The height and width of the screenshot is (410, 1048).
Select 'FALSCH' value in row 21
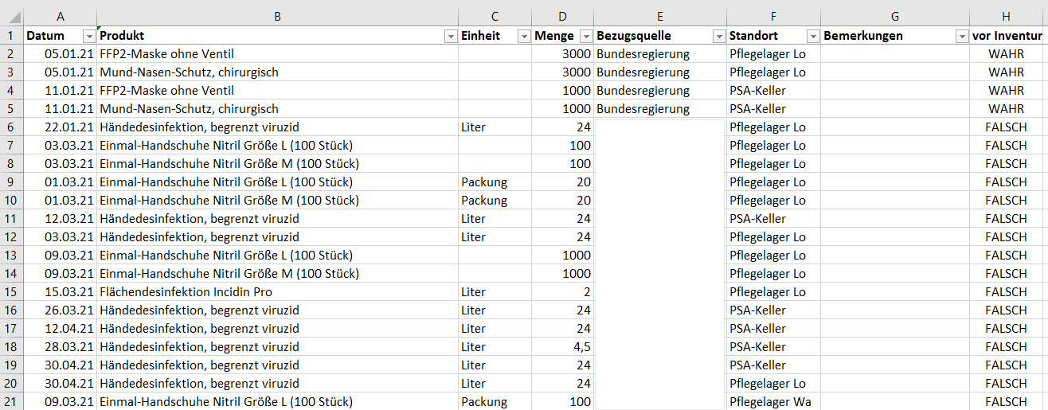point(1007,402)
